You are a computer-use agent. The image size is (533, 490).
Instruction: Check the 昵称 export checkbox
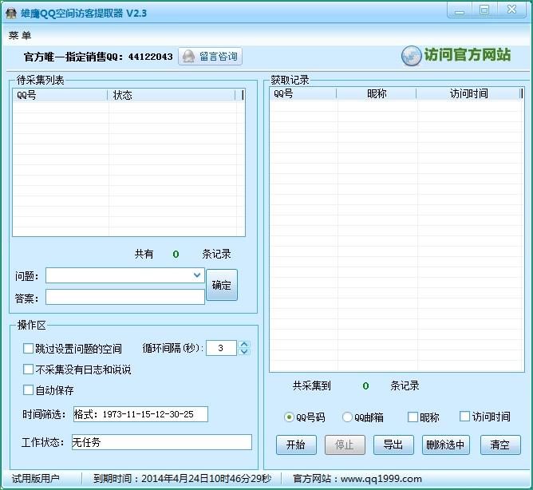pos(413,417)
